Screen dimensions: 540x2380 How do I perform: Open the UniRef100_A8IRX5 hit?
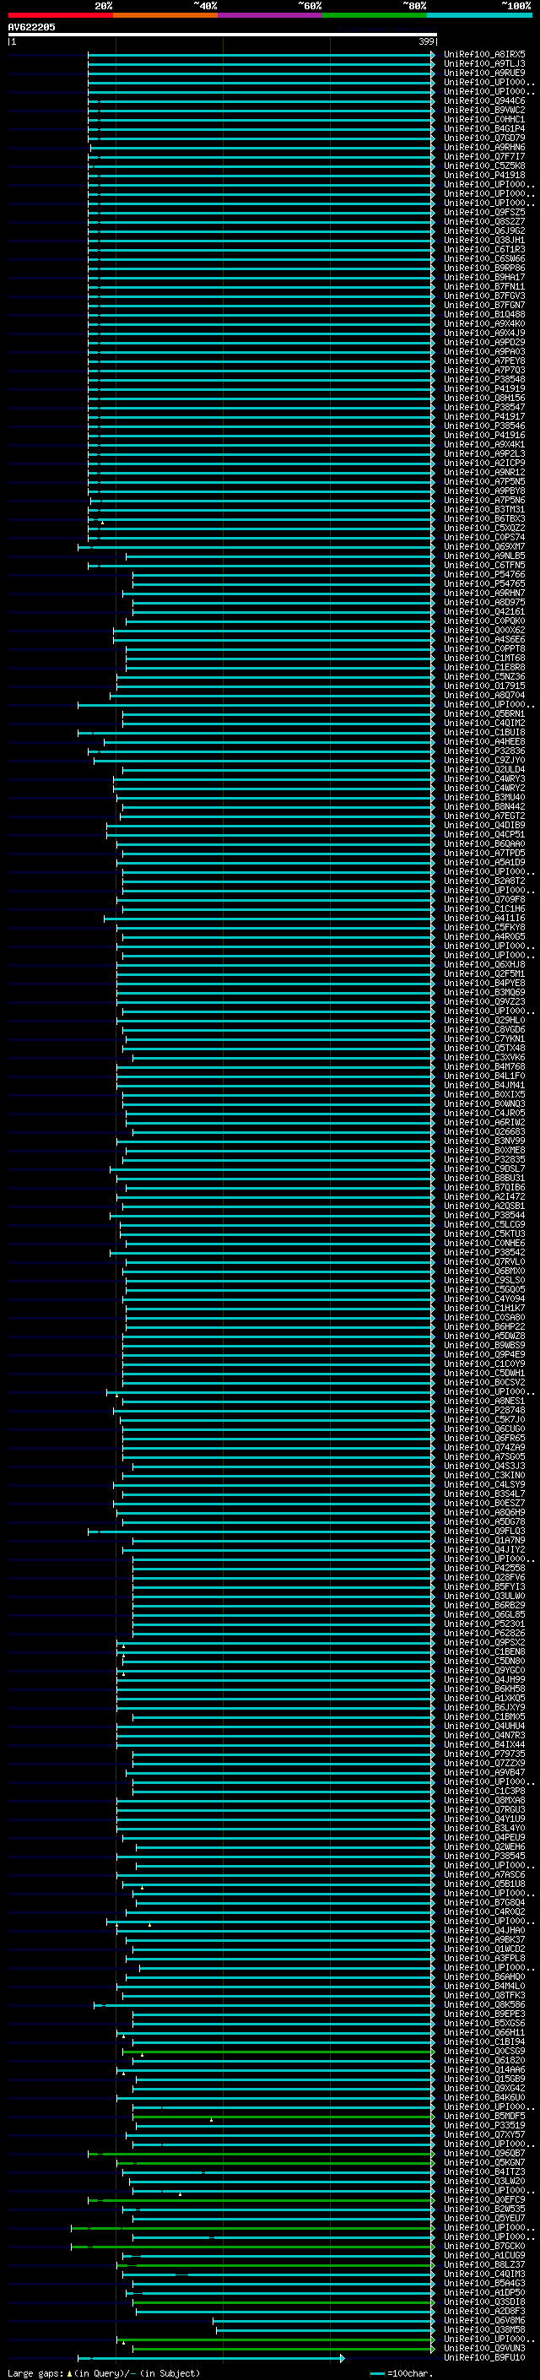pos(483,55)
